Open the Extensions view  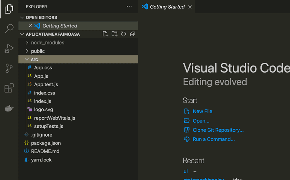click(9, 88)
